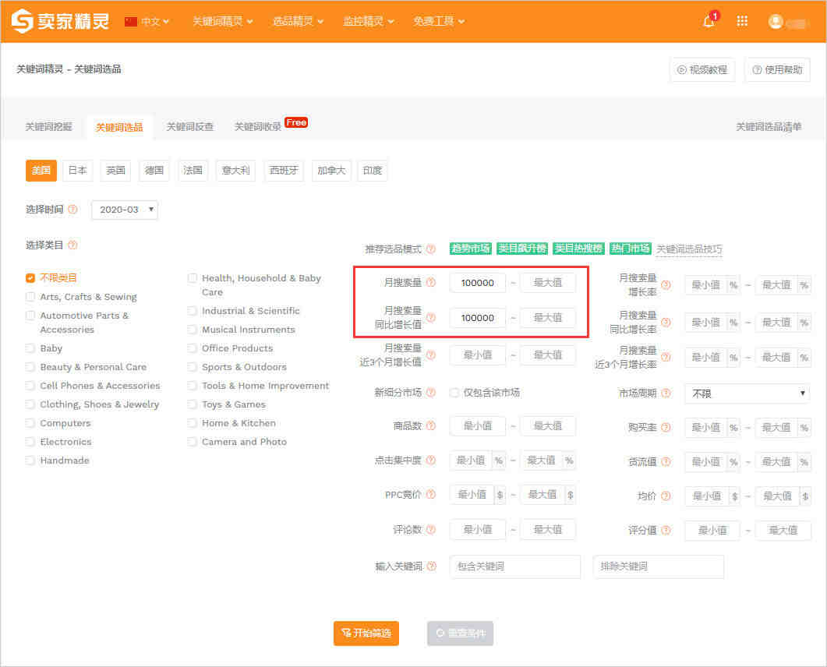This screenshot has height=667, width=827.
Task: Click the user avatar icon
Action: point(776,22)
